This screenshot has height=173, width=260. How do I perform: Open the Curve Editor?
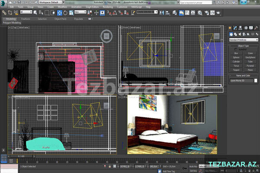[187, 13]
